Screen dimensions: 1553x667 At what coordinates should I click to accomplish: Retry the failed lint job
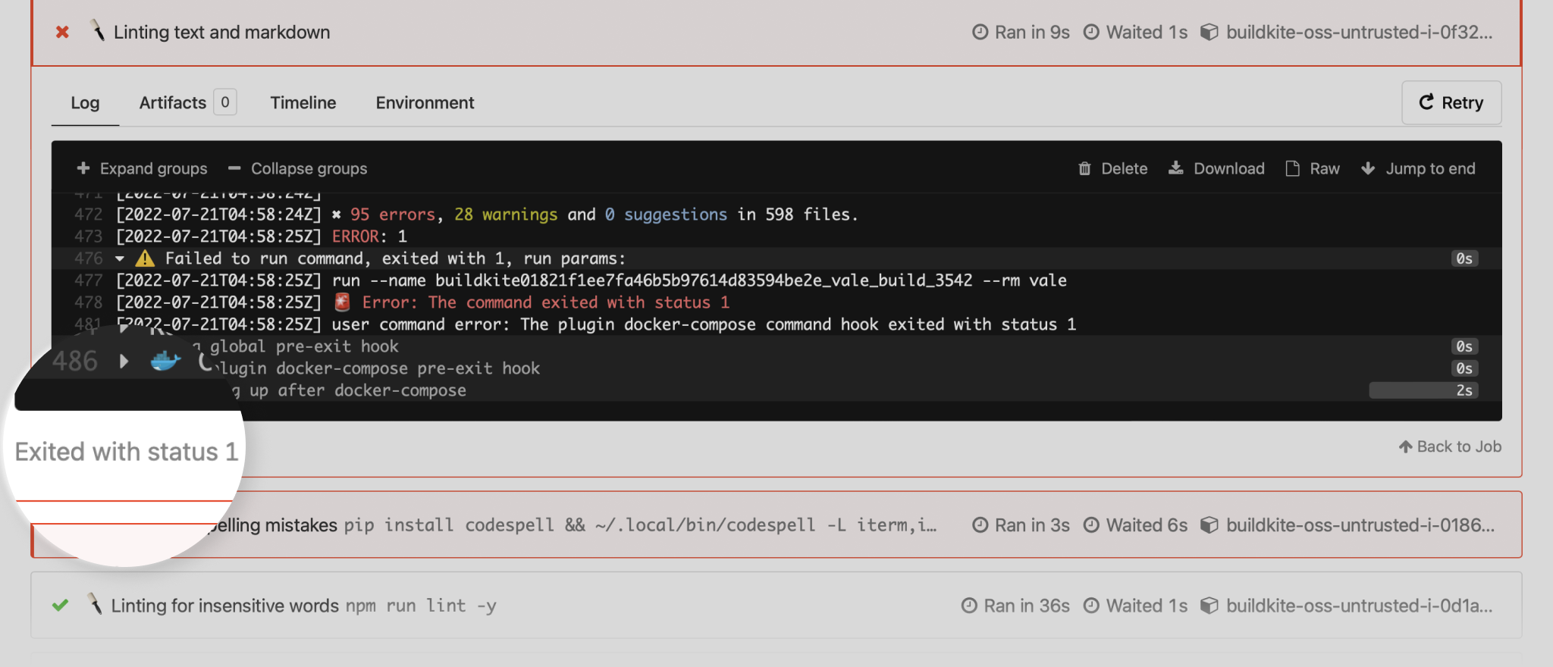tap(1451, 102)
